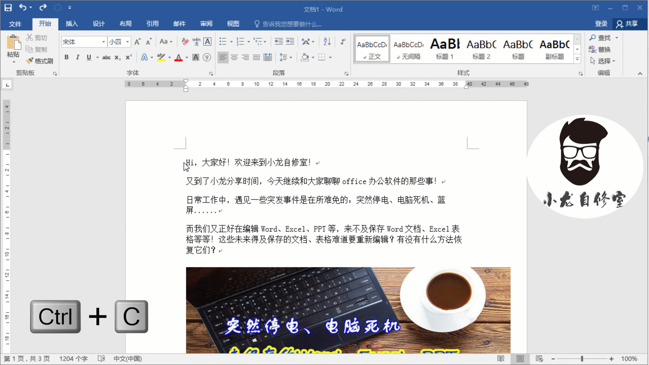
Task: Open Change Case (Aa) dropdown
Action: (x=166, y=42)
